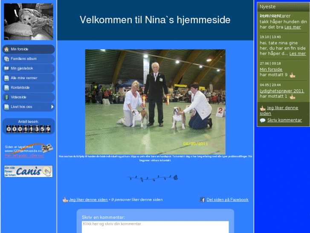Open the Min forside link in latest comments

coord(271,69)
